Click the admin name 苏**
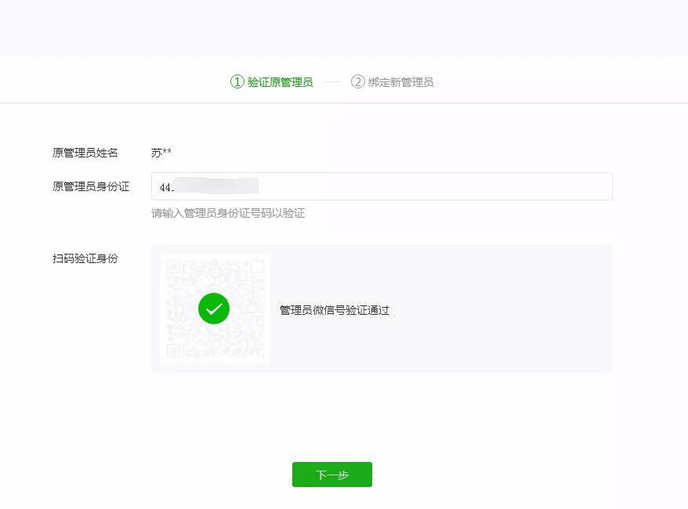This screenshot has width=688, height=509. 161,153
